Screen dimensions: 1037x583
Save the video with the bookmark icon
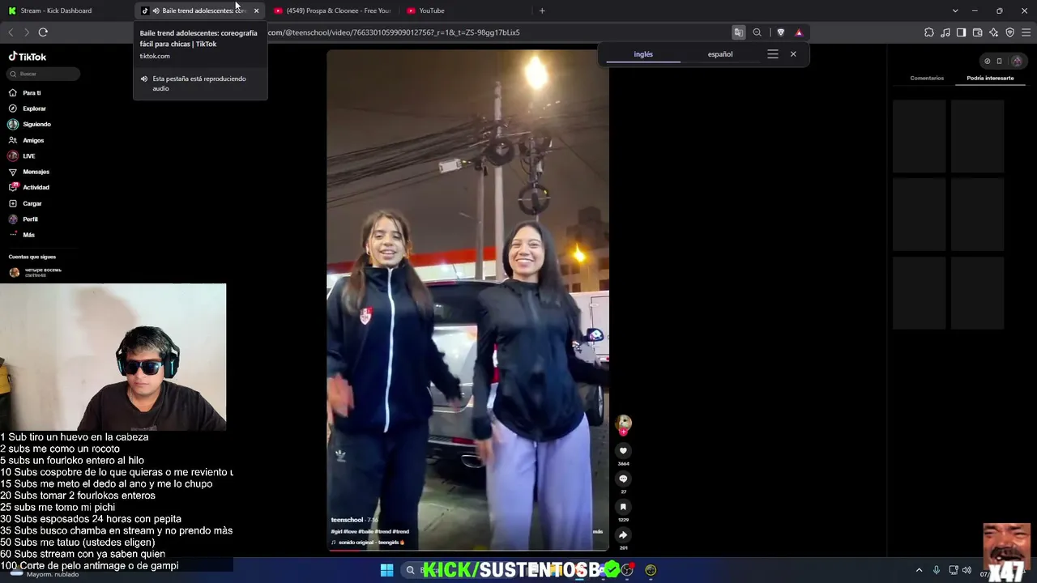click(x=623, y=507)
